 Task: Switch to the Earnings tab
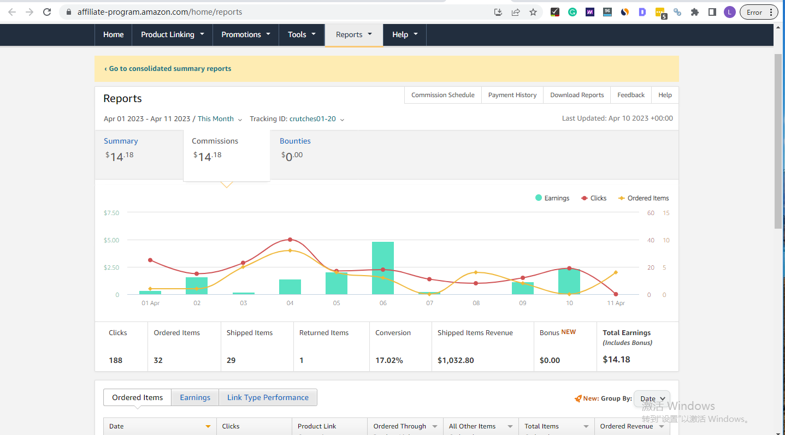click(x=195, y=397)
